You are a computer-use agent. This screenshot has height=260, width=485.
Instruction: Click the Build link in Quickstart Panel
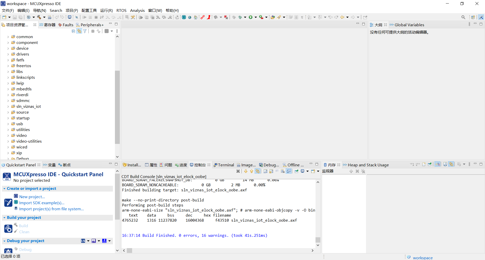pyautogui.click(x=23, y=226)
